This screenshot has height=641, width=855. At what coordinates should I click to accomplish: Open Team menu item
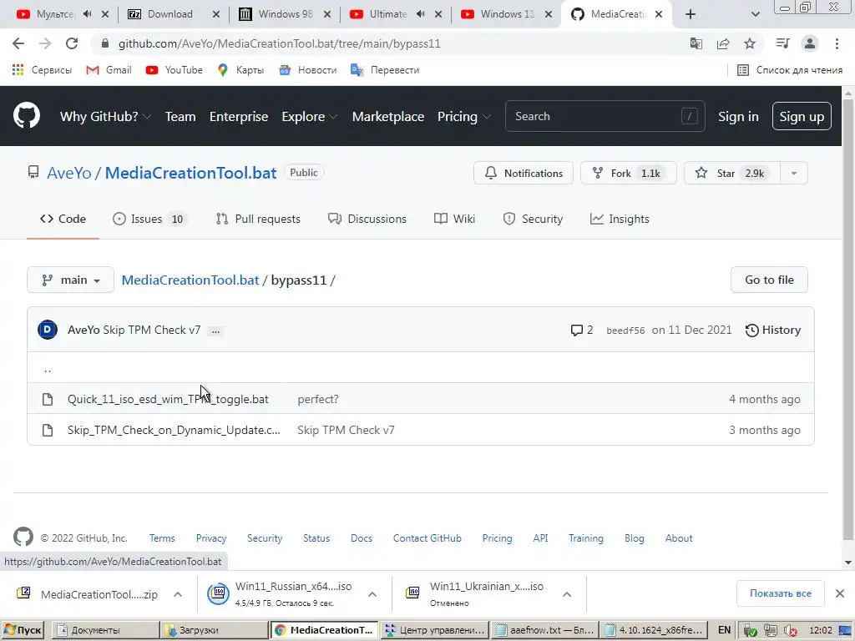point(180,116)
